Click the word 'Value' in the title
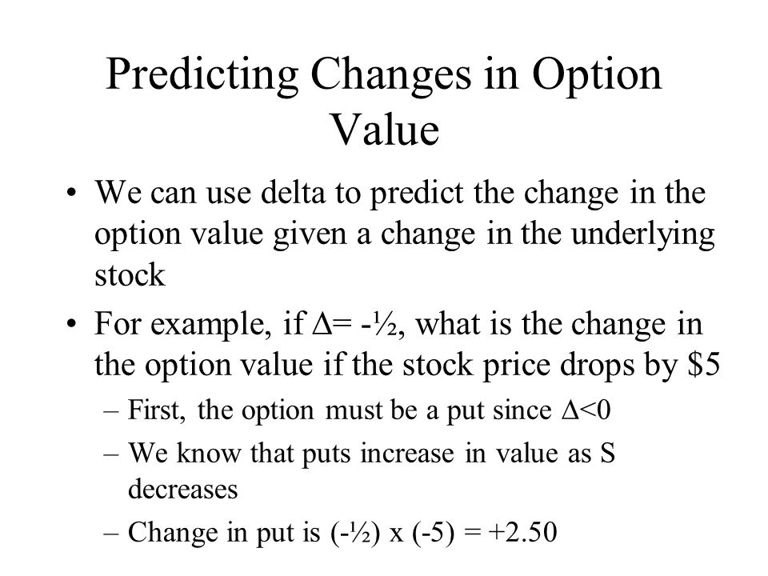Screen dimensions: 768x576 (386, 130)
